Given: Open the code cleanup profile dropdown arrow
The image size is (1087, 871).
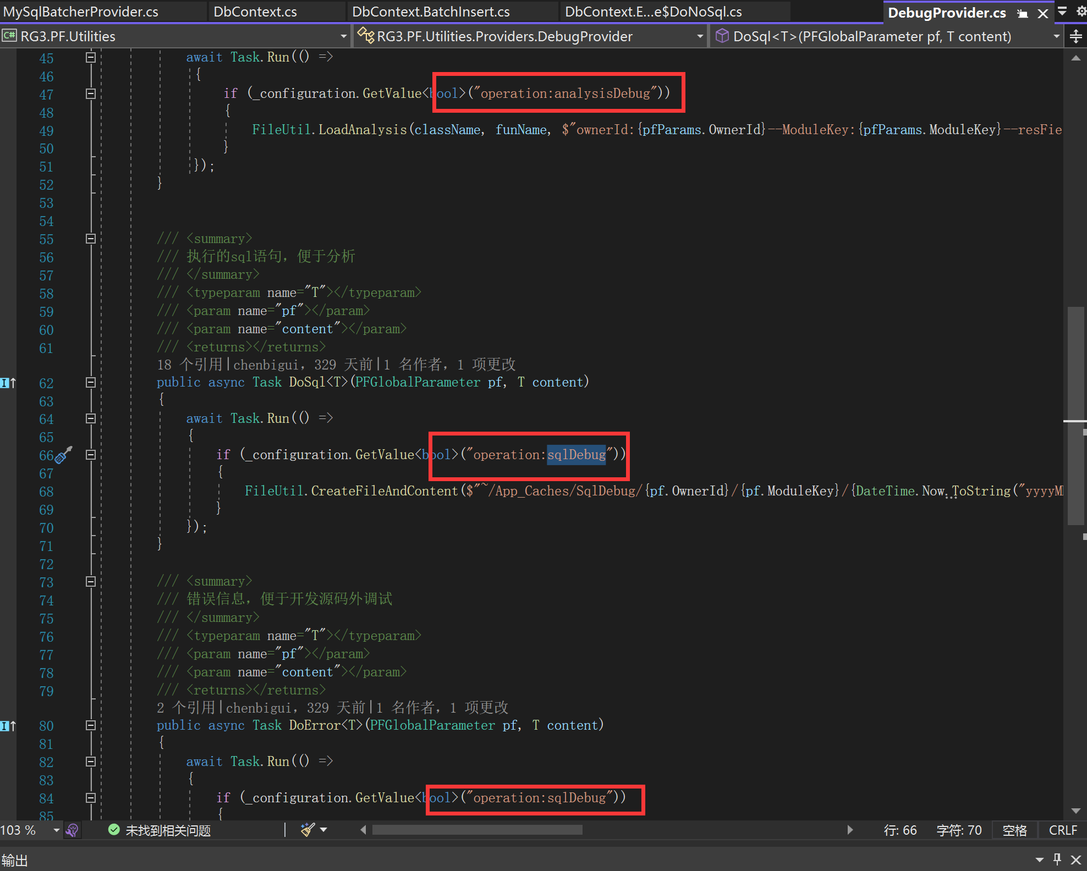Looking at the screenshot, I should [x=323, y=830].
